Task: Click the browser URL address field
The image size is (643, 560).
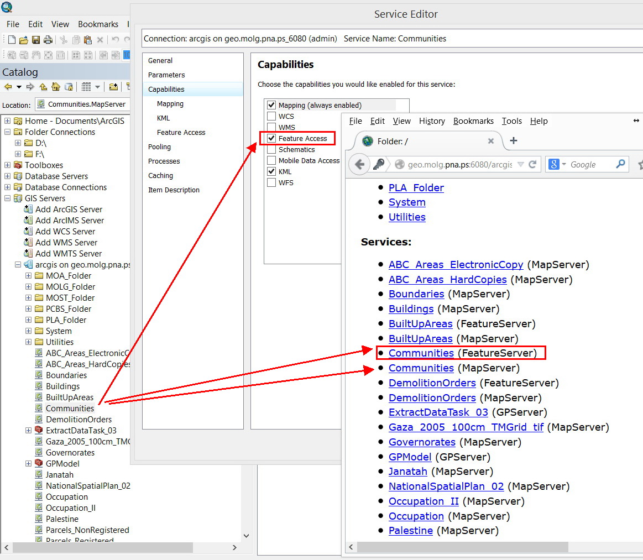Action: pyautogui.click(x=459, y=164)
